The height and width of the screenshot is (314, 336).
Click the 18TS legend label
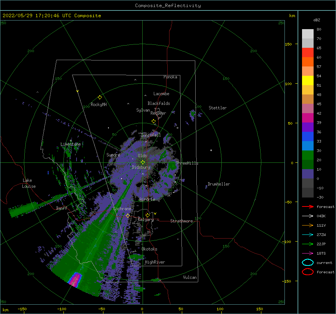pos(321,254)
